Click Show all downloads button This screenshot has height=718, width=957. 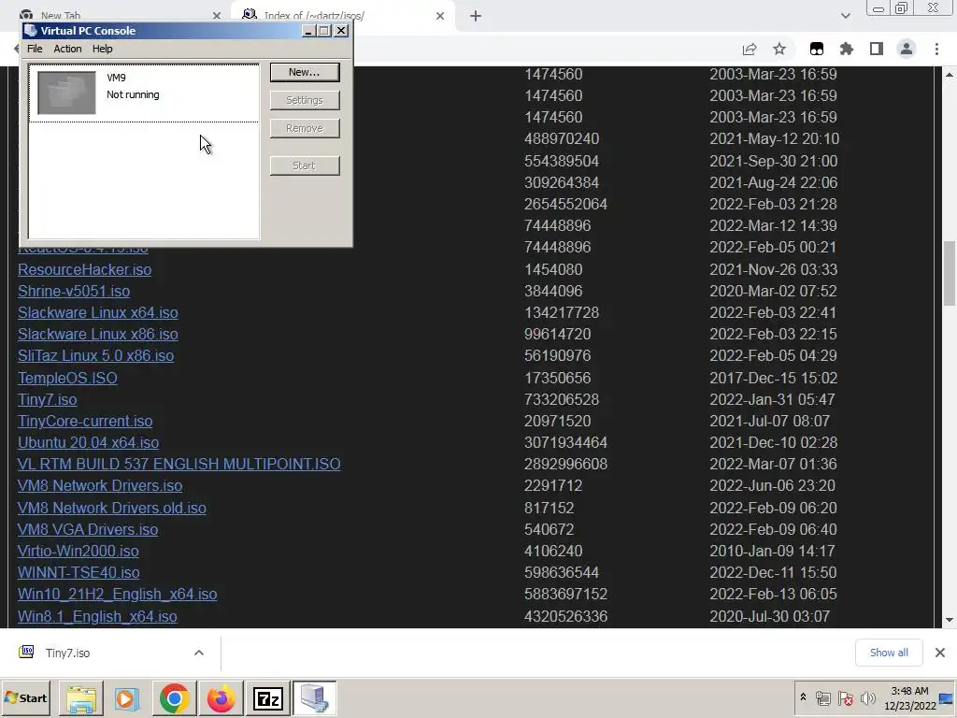click(889, 653)
